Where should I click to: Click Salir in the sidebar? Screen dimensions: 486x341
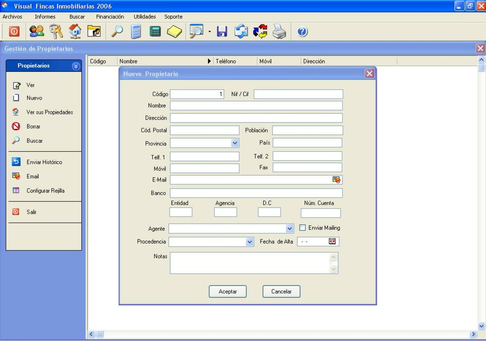click(31, 212)
